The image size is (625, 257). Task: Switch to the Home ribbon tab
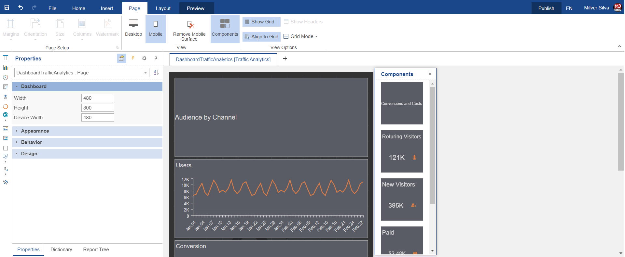(79, 8)
